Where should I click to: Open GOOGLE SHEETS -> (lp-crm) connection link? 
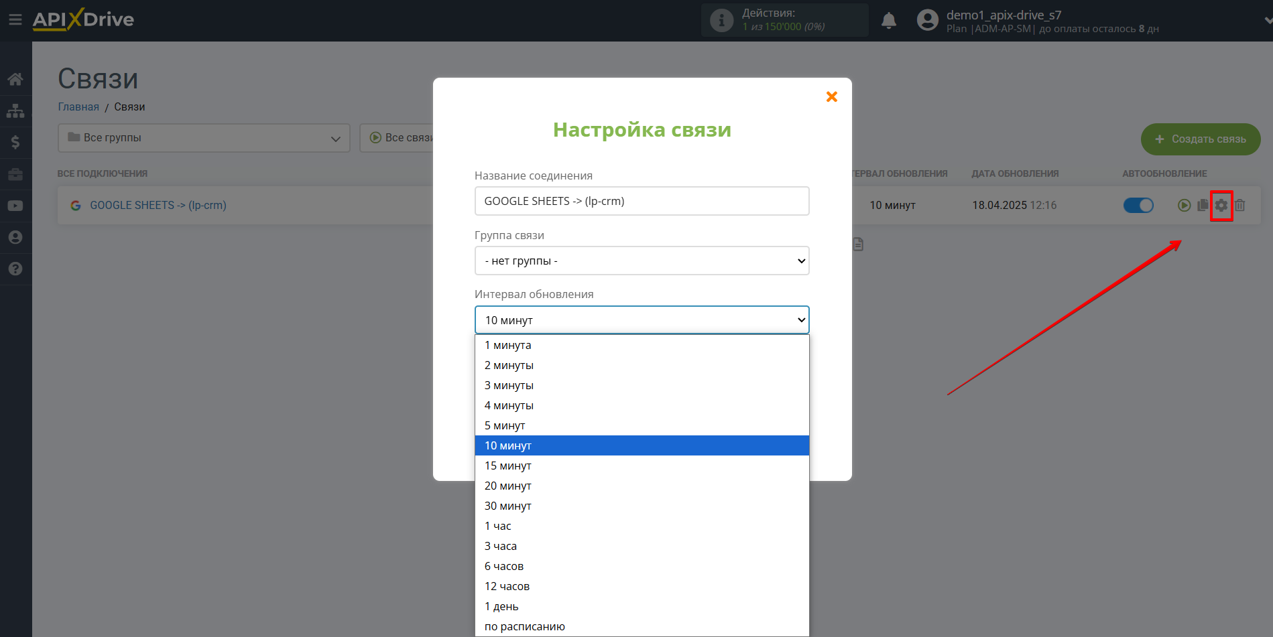click(x=158, y=205)
